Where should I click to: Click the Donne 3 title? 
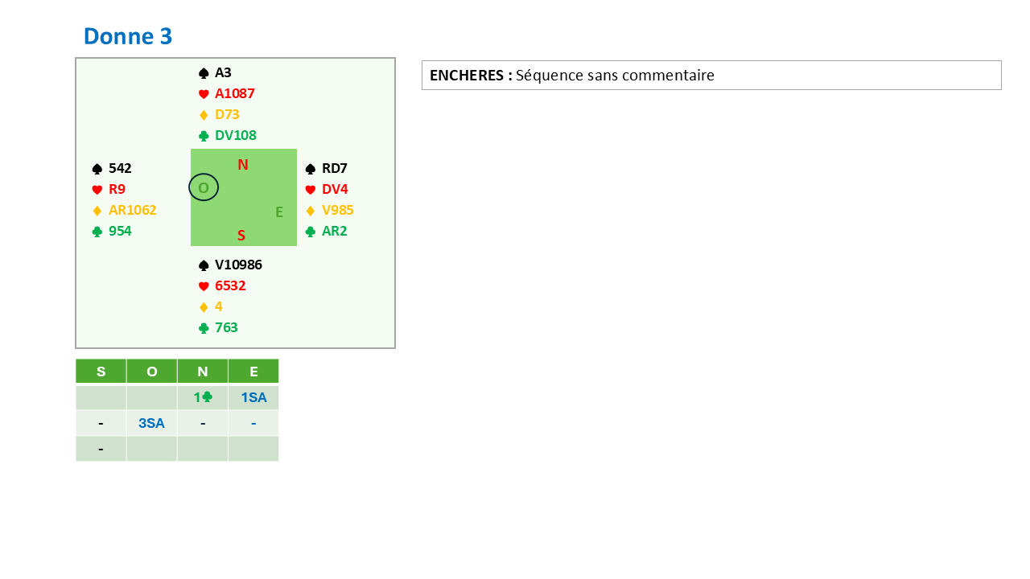tap(128, 36)
